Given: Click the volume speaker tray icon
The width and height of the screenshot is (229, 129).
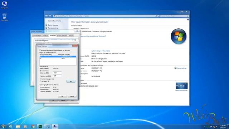Looking at the screenshot, I should [217, 126].
